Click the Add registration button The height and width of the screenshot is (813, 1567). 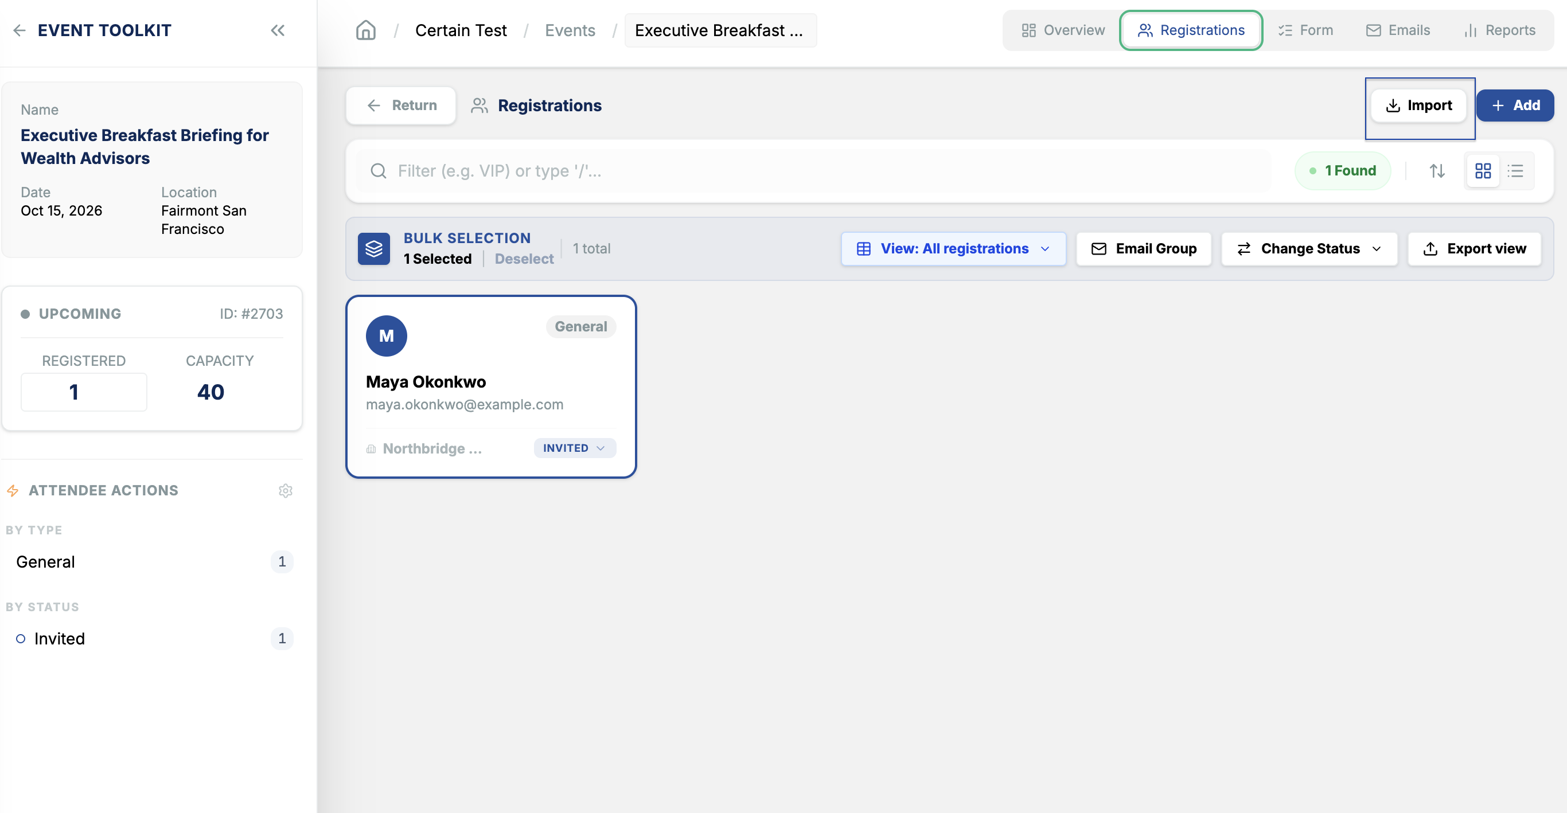tap(1515, 105)
